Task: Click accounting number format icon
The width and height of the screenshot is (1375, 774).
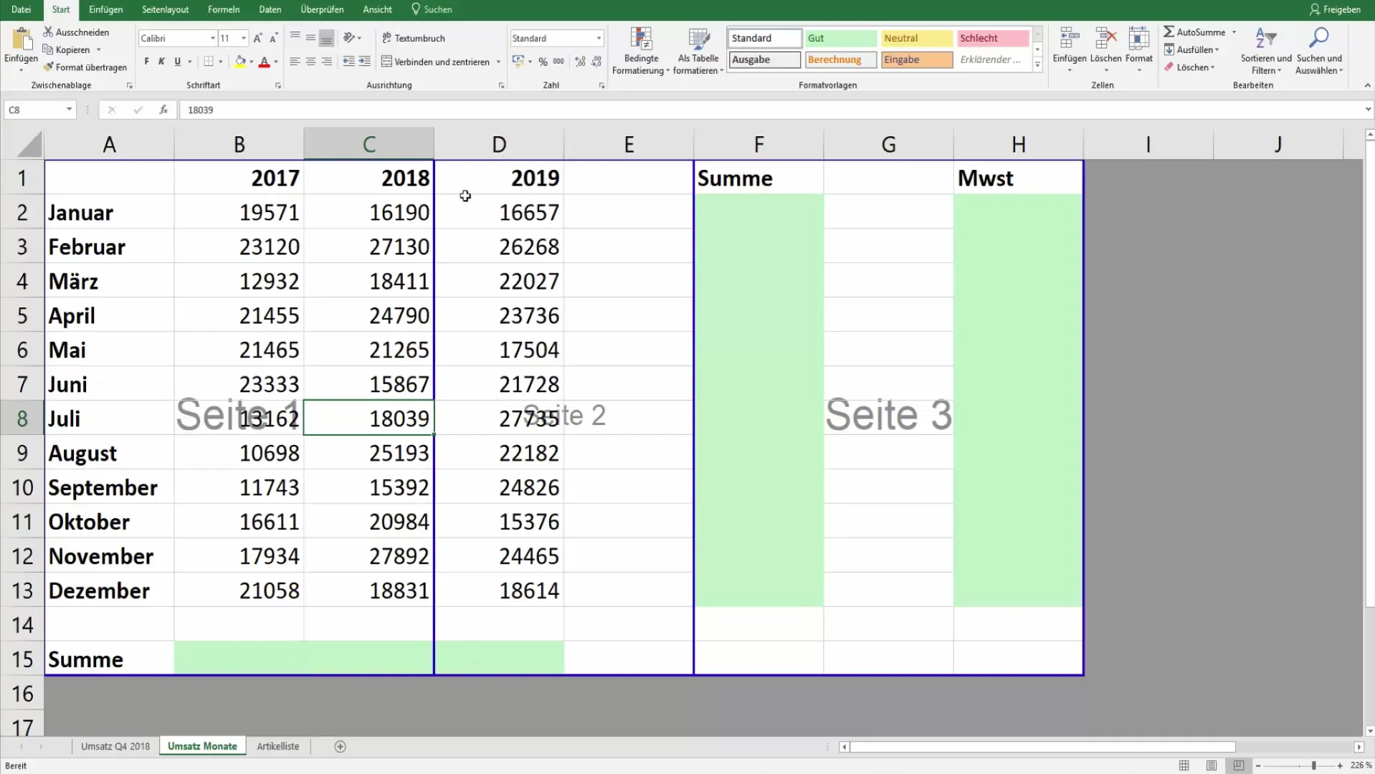Action: [x=518, y=62]
